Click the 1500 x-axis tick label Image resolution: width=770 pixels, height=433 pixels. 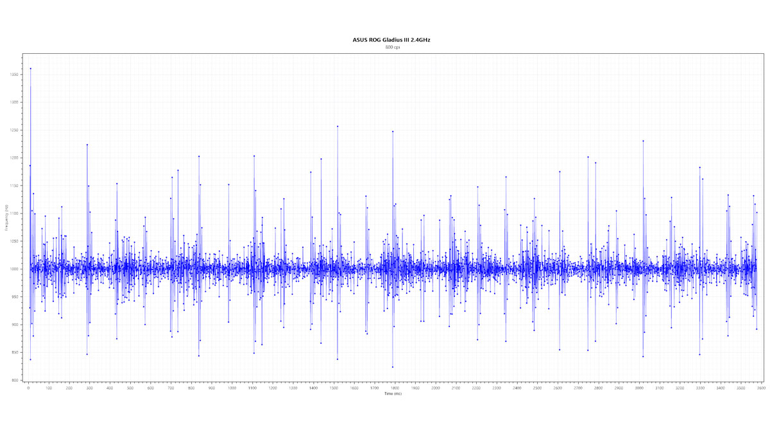(334, 388)
